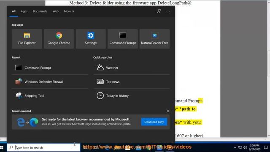Show hidden system tray icons
The width and height of the screenshot is (270, 152).
coord(235,147)
